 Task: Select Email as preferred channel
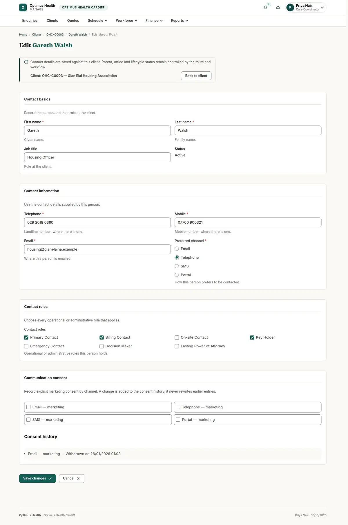177,249
